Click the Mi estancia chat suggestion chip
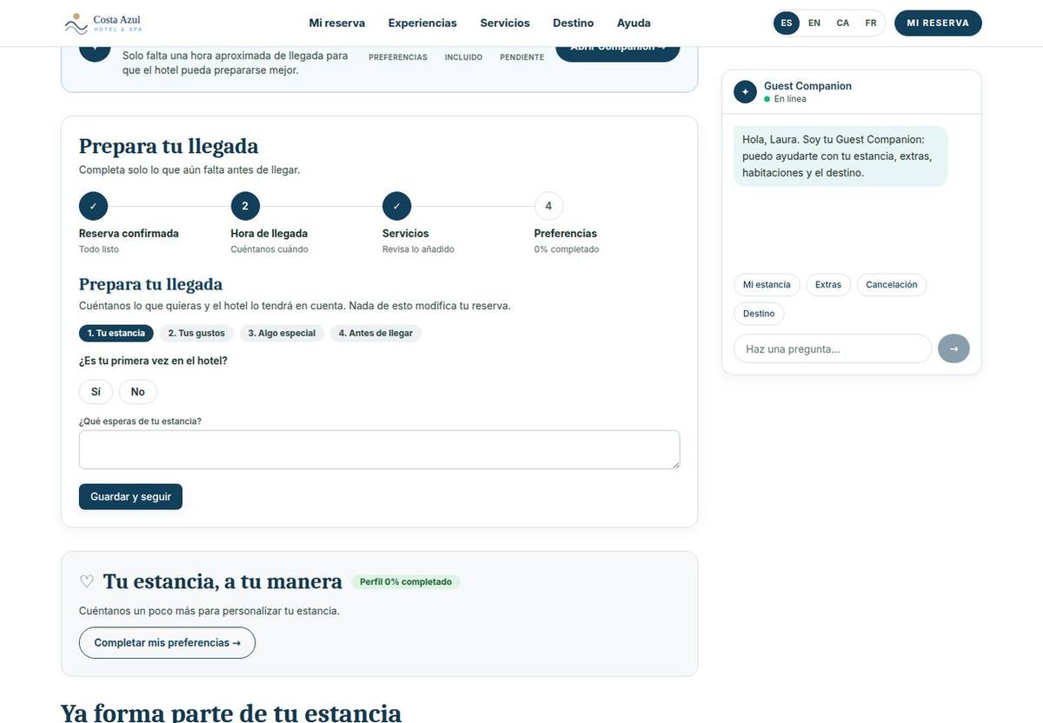The image size is (1043, 723). [767, 285]
